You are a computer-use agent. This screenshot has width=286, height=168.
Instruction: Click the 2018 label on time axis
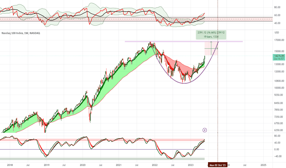coord(10,165)
